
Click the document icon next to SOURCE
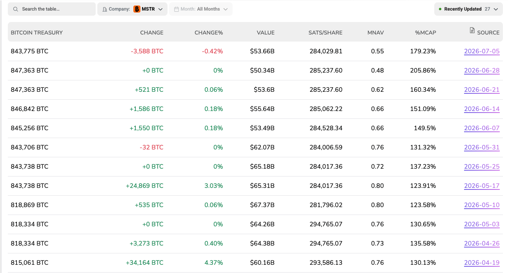point(472,30)
